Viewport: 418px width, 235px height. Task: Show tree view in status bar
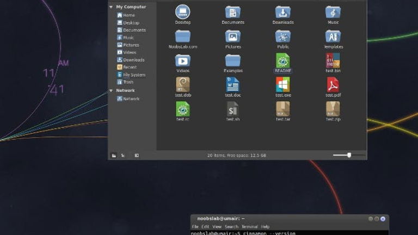pyautogui.click(x=122, y=156)
